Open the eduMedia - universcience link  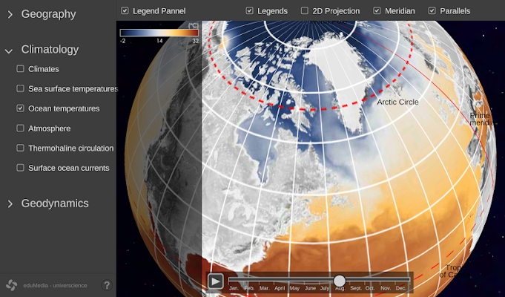tap(55, 285)
